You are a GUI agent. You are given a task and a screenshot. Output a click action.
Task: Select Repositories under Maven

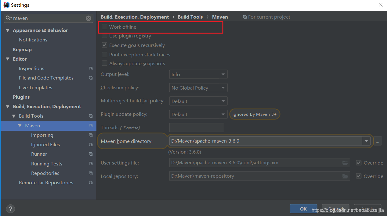pos(45,173)
